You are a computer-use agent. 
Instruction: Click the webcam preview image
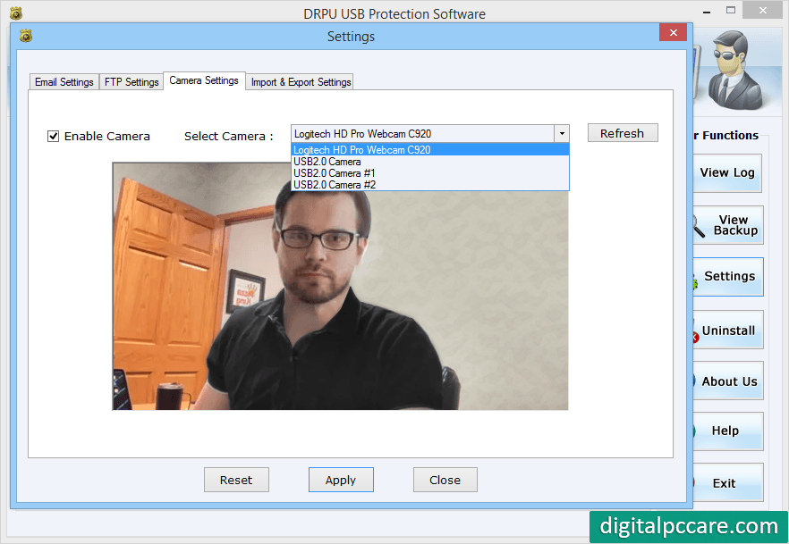click(340, 287)
